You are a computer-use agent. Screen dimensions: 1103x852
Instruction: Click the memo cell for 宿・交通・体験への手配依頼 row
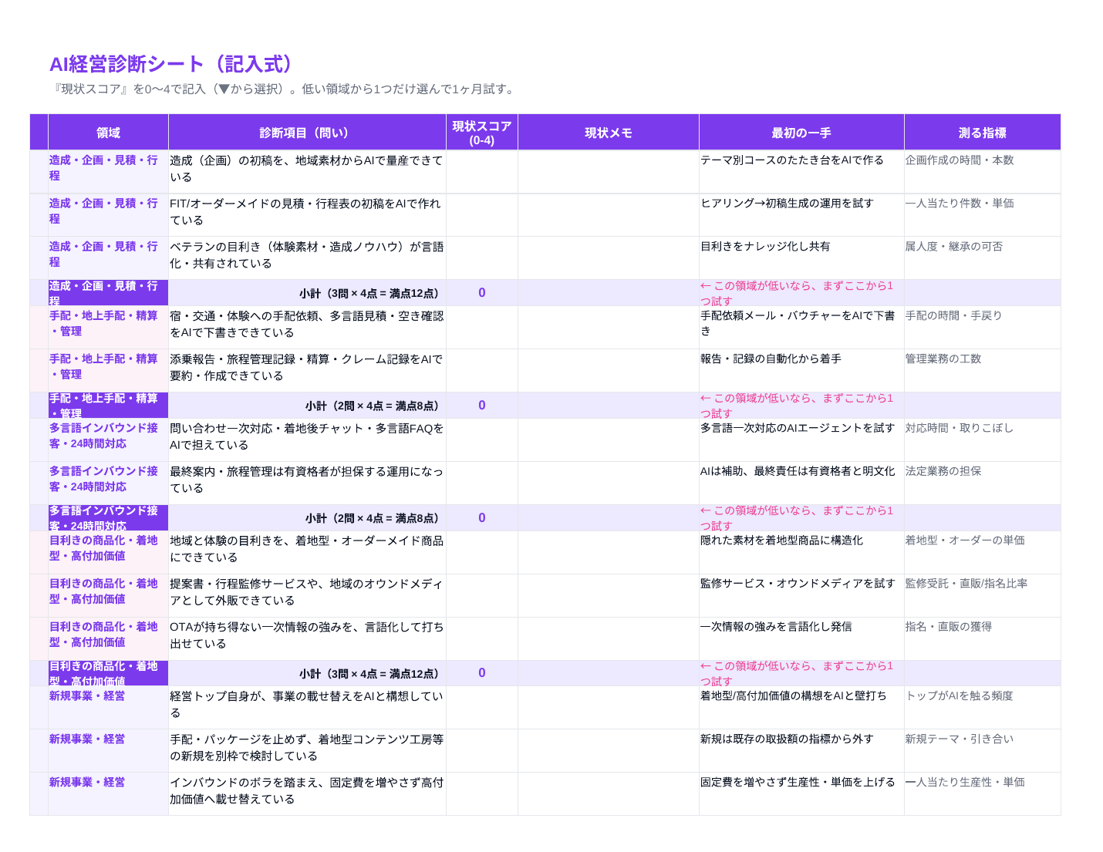(609, 327)
